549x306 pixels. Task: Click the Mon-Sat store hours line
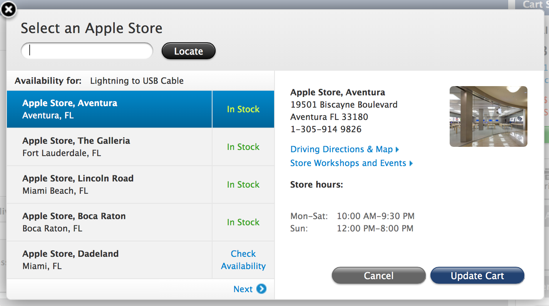click(x=352, y=216)
